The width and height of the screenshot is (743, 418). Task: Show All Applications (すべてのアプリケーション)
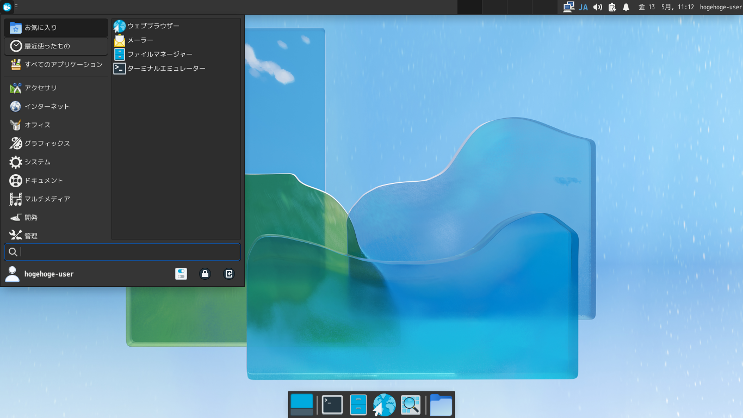[x=56, y=65]
